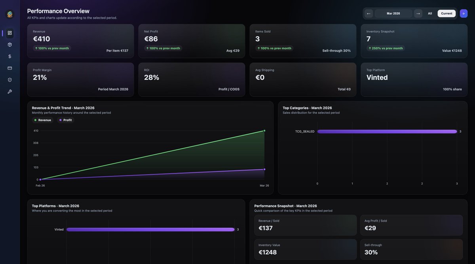The height and width of the screenshot is (264, 475).
Task: Click the Vinted axis label in Top Platforms
Action: pos(59,230)
